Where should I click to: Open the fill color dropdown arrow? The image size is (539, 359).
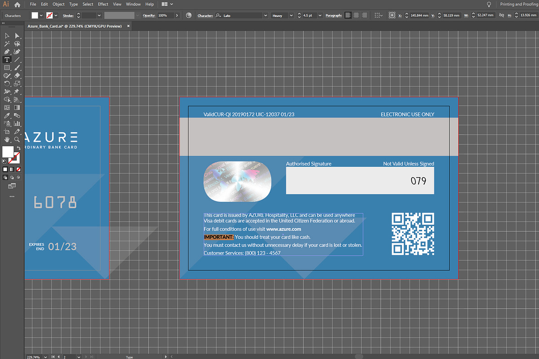coord(41,15)
